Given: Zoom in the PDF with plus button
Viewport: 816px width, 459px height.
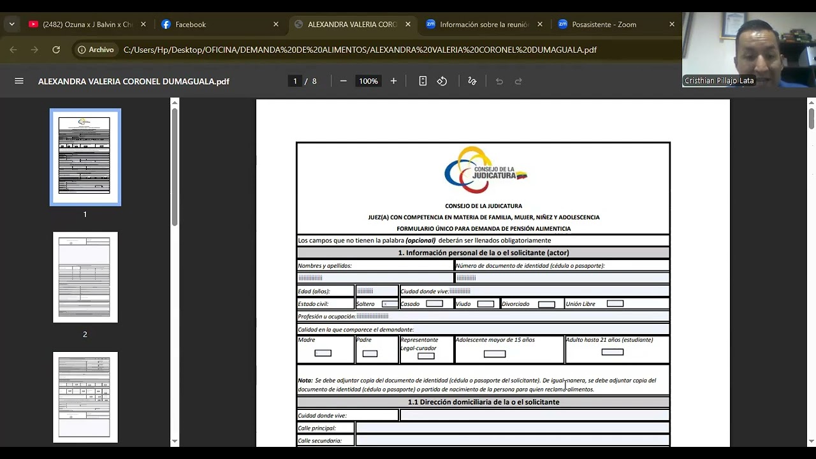Looking at the screenshot, I should click(393, 81).
